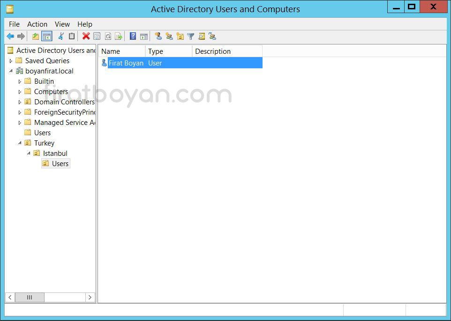Open the View menu
The image size is (451, 321).
[62, 24]
